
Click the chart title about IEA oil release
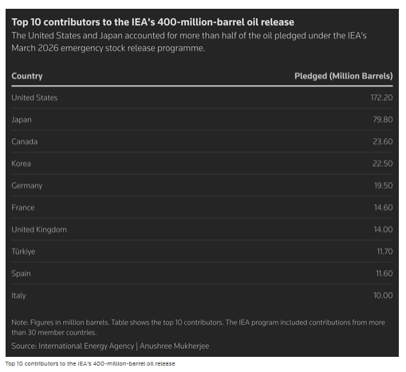point(153,22)
